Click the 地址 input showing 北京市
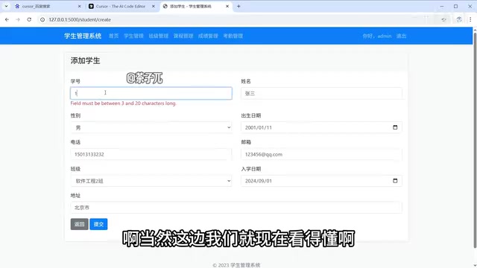The height and width of the screenshot is (268, 477). [236, 208]
